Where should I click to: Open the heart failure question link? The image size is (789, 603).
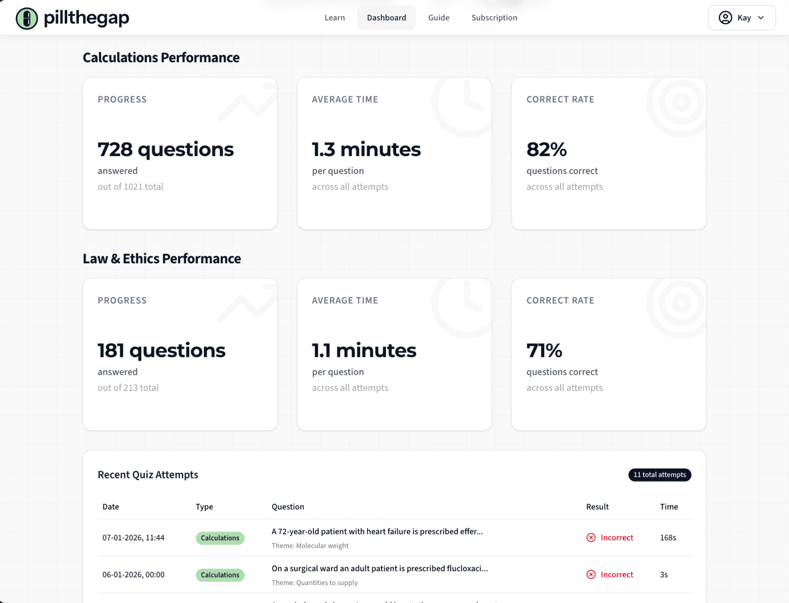click(x=377, y=531)
